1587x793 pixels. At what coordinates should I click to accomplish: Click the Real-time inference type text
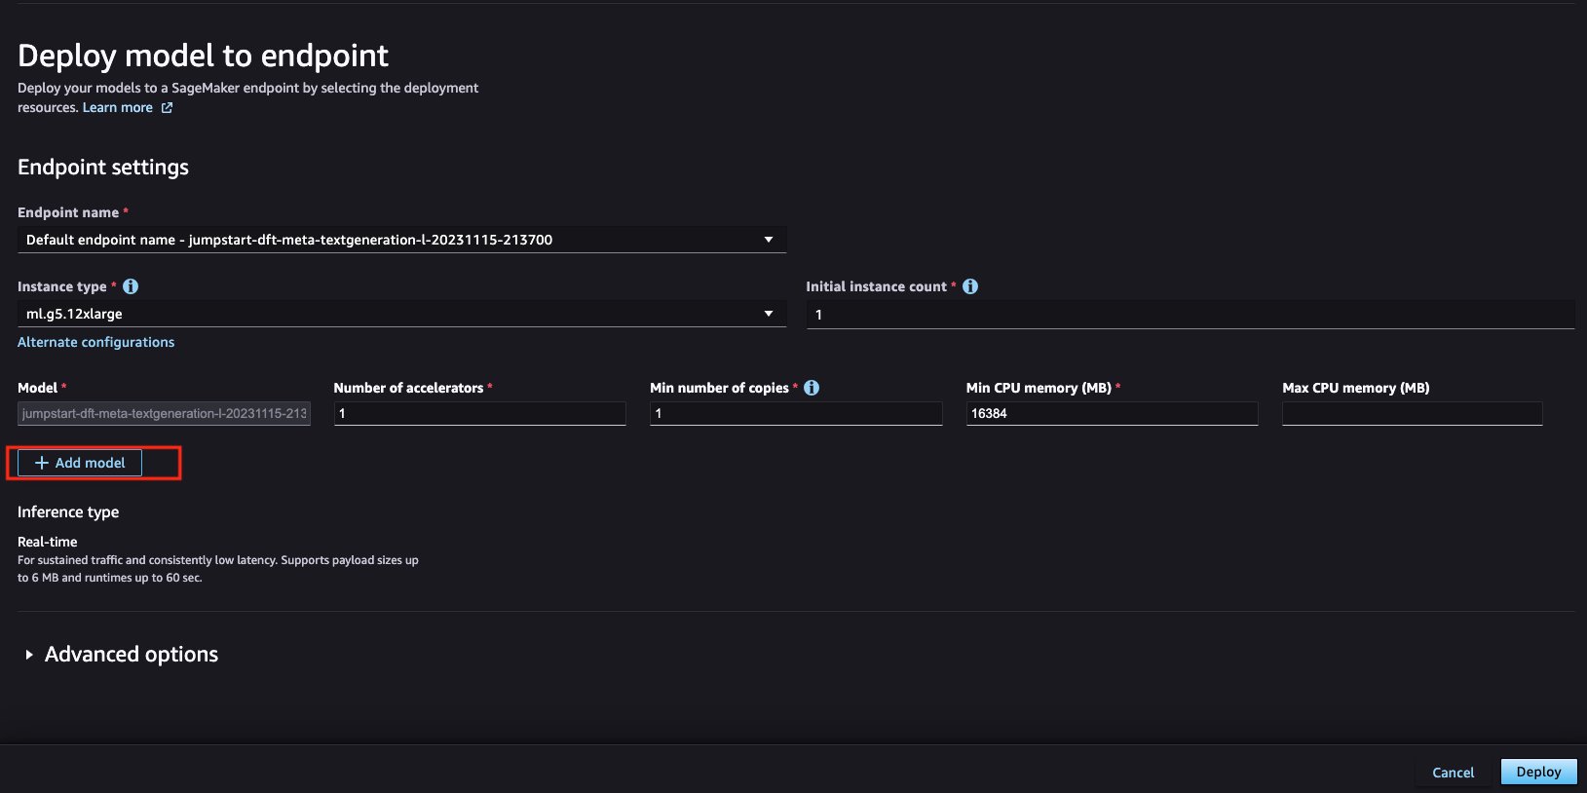tap(48, 542)
